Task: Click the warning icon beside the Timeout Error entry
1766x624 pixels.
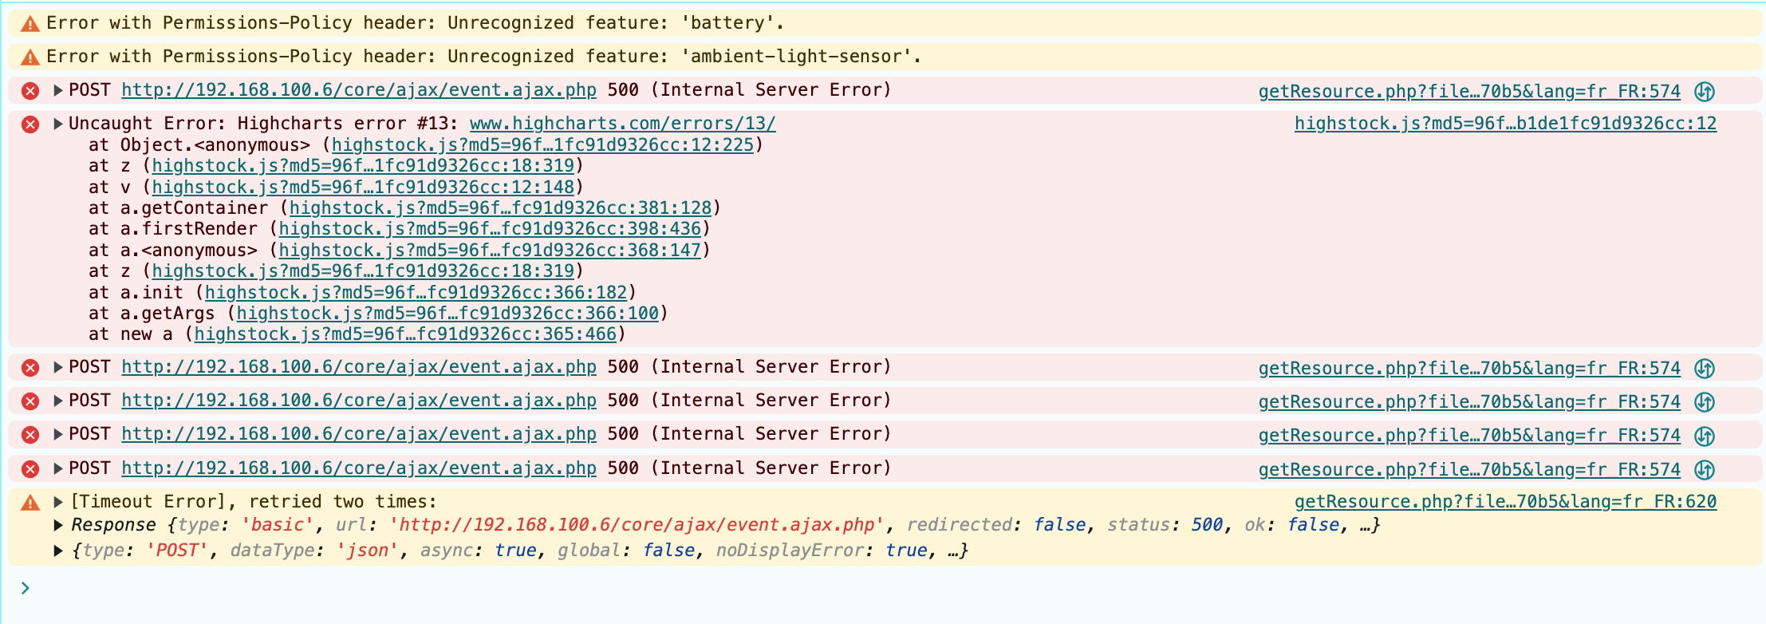Action: pyautogui.click(x=30, y=503)
